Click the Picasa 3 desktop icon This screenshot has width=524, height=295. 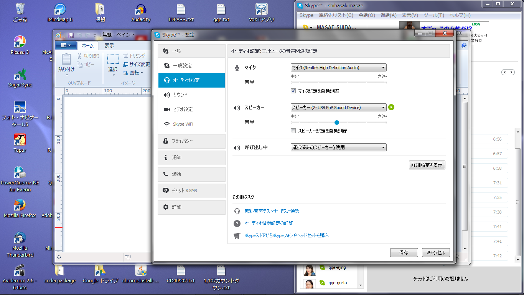pyautogui.click(x=20, y=42)
